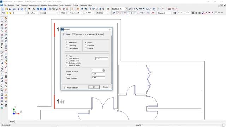This screenshot has width=226, height=127.
Task: Select the parallel Wall lines tool at top of left toolbar
Action: click(2, 18)
